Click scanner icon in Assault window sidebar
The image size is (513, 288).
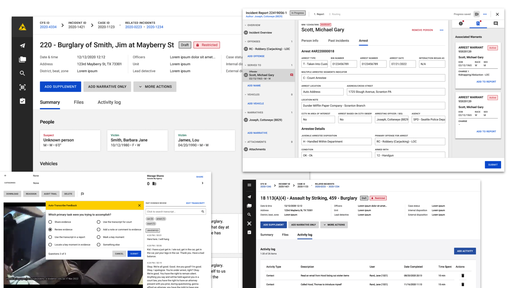[249, 223]
